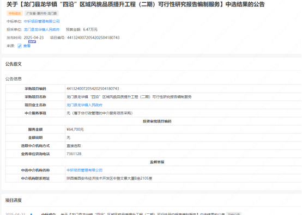Click the SVIP badge above 查看

pos(32,41)
